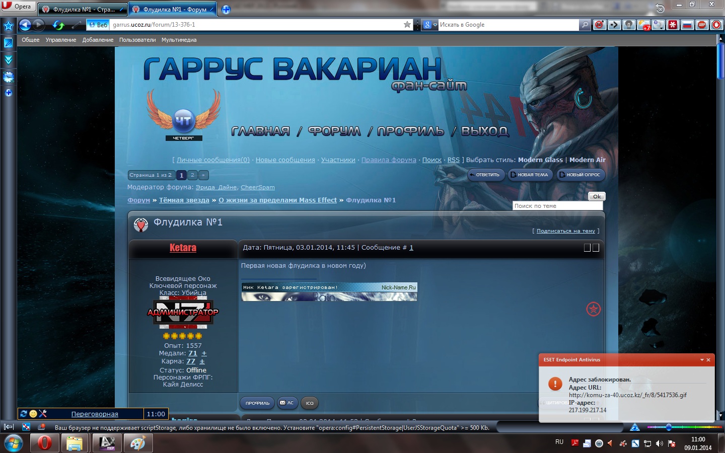Click the 'Поиск по теме' search field
This screenshot has width=725, height=453.
[x=557, y=206]
